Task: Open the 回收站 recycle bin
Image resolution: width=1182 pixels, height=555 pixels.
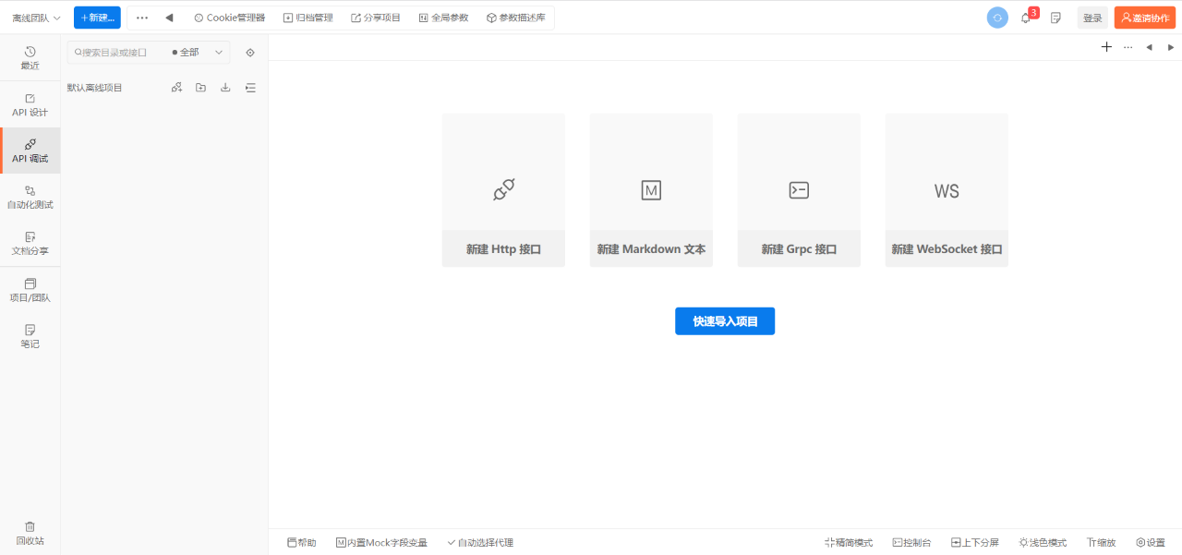Action: [30, 534]
